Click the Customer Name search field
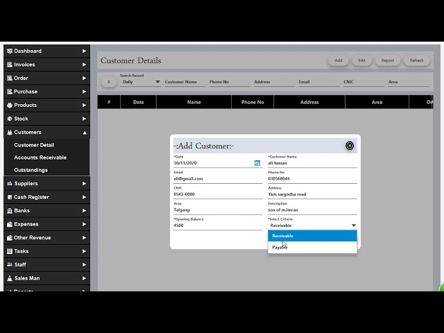Image resolution: width=444 pixels, height=333 pixels. pos(185,82)
